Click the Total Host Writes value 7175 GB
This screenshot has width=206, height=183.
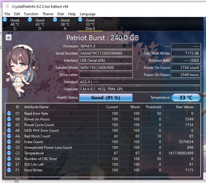[x=186, y=53]
